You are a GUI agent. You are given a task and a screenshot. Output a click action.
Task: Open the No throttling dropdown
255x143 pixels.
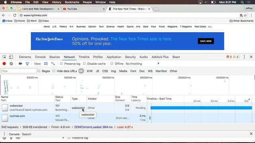(143, 64)
